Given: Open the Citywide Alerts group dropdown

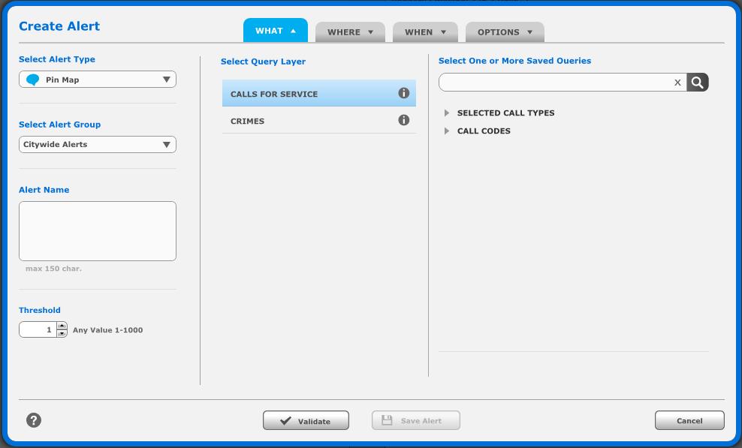Looking at the screenshot, I should click(98, 144).
